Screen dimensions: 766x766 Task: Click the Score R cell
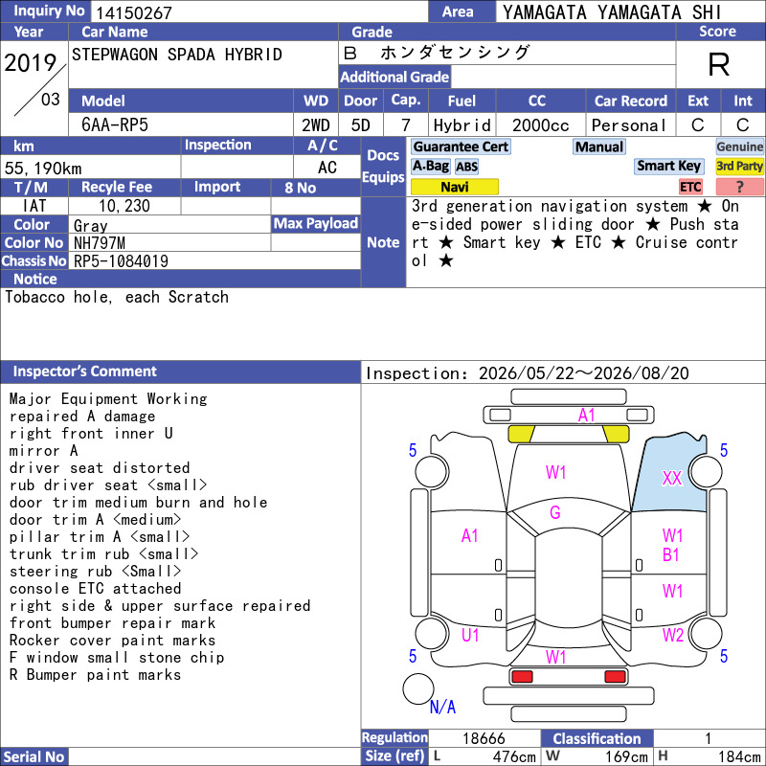tap(719, 64)
